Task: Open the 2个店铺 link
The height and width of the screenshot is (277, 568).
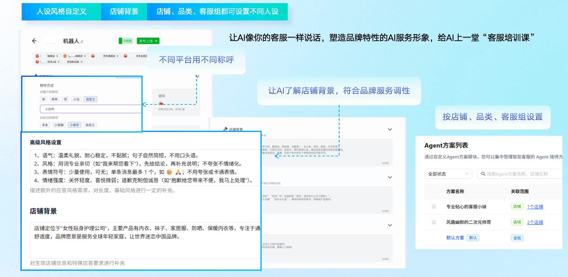Action: coord(535,222)
